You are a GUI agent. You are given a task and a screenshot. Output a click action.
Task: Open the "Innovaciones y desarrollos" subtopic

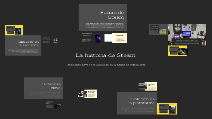point(86,34)
